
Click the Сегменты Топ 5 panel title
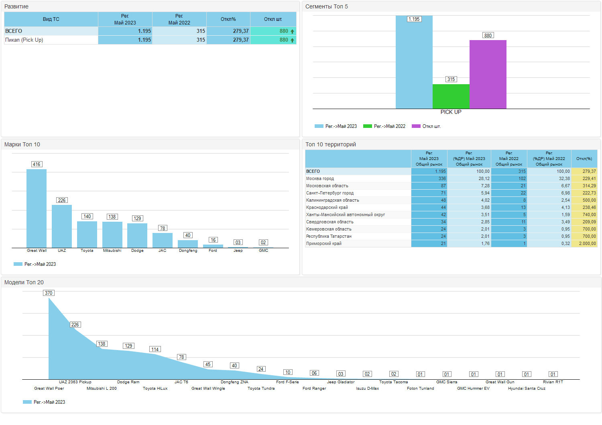click(x=327, y=6)
